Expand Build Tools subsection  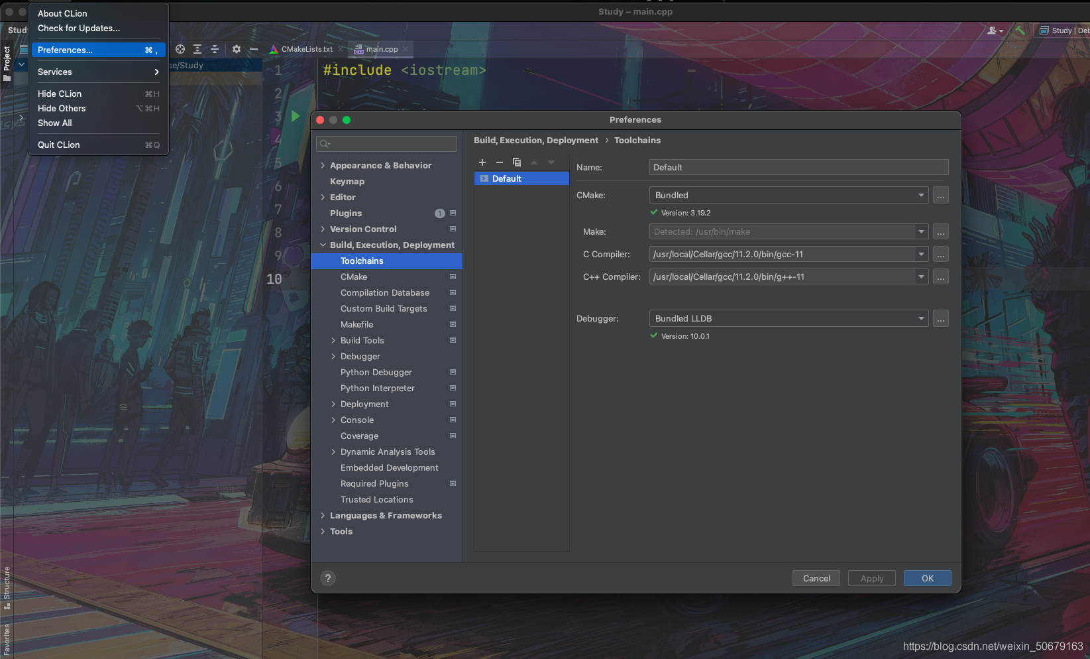pos(333,340)
